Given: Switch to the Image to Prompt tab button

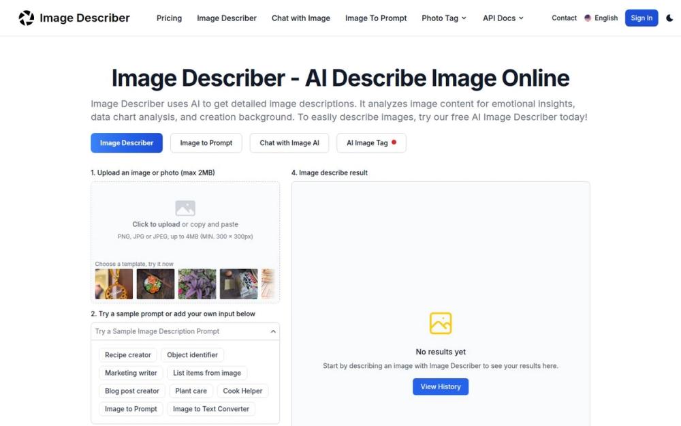Looking at the screenshot, I should pos(206,142).
